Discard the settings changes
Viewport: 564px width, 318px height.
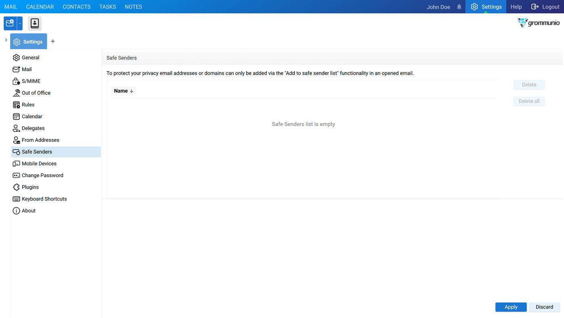(x=544, y=307)
